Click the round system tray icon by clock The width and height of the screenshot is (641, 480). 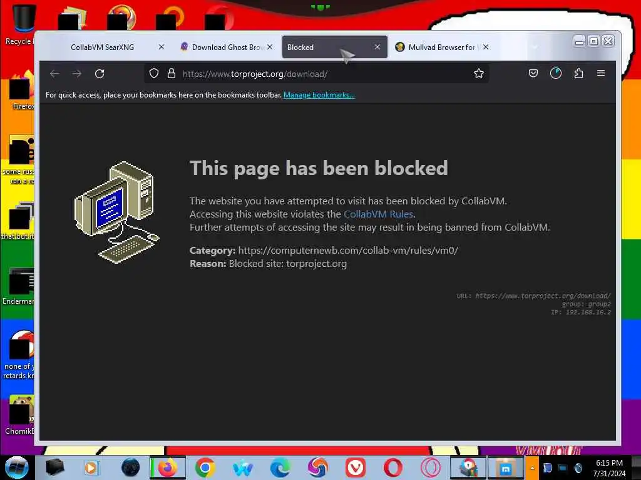pyautogui.click(x=578, y=467)
